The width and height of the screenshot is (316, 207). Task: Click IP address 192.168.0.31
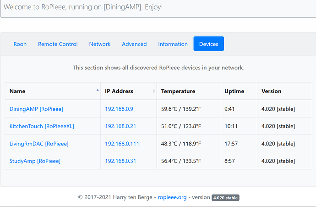[120, 161]
